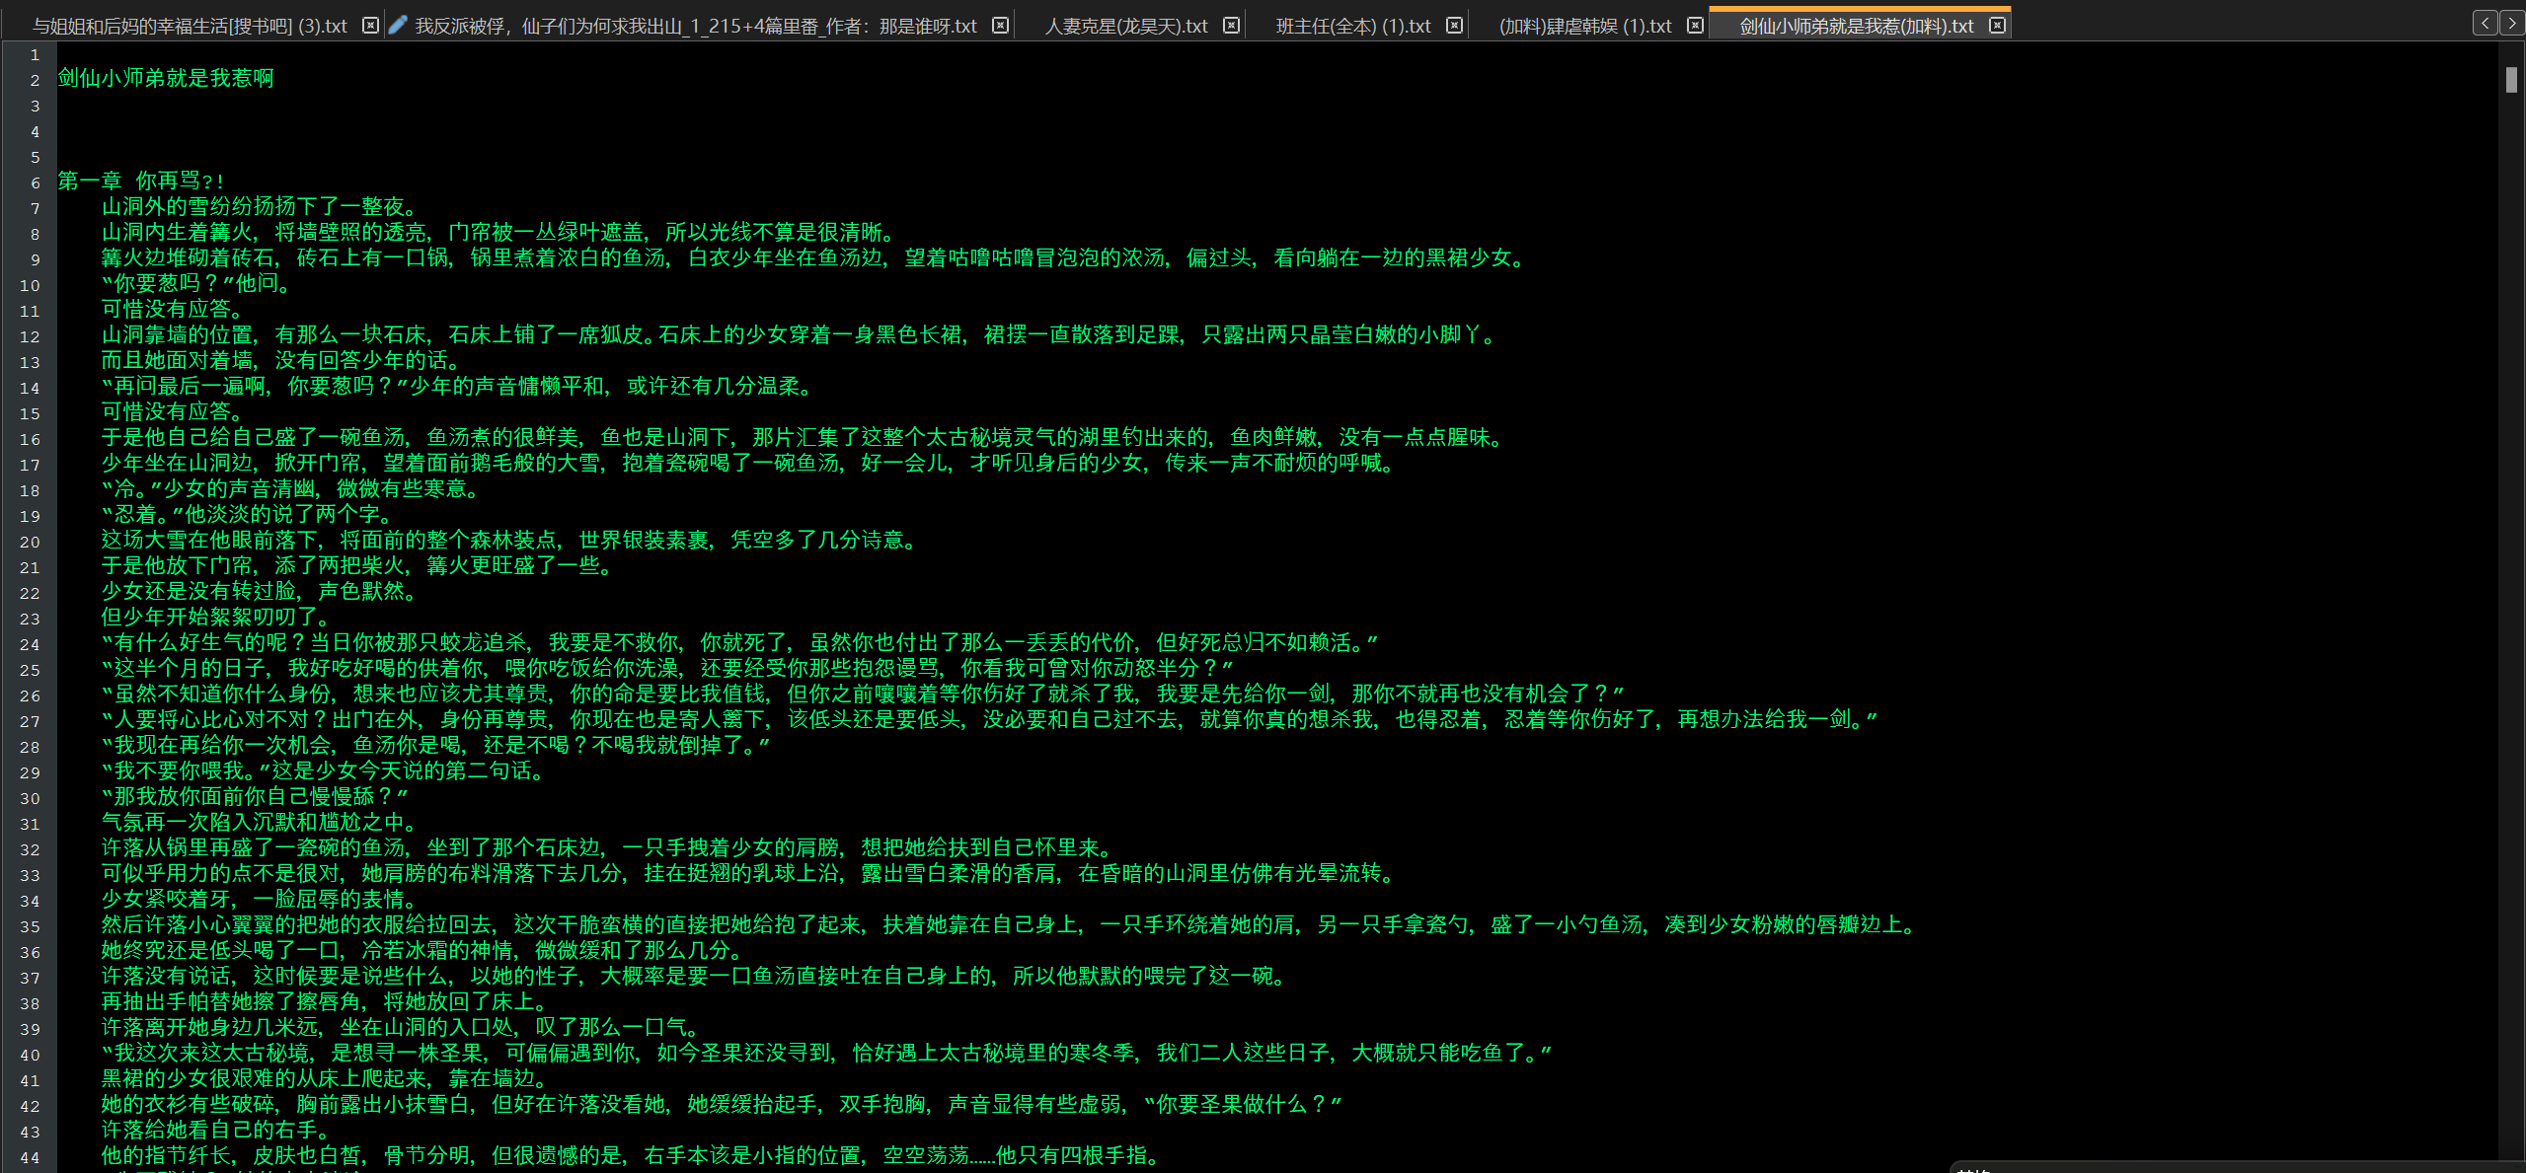Place the cursor in title text 剑仙小师弟就是我惹啊

(166, 78)
